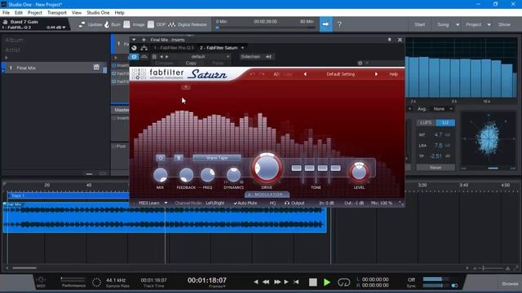Click the fast forward double-arrow button

point(277,282)
